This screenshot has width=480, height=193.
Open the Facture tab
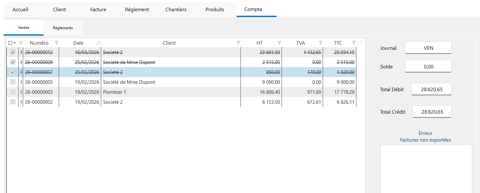98,9
